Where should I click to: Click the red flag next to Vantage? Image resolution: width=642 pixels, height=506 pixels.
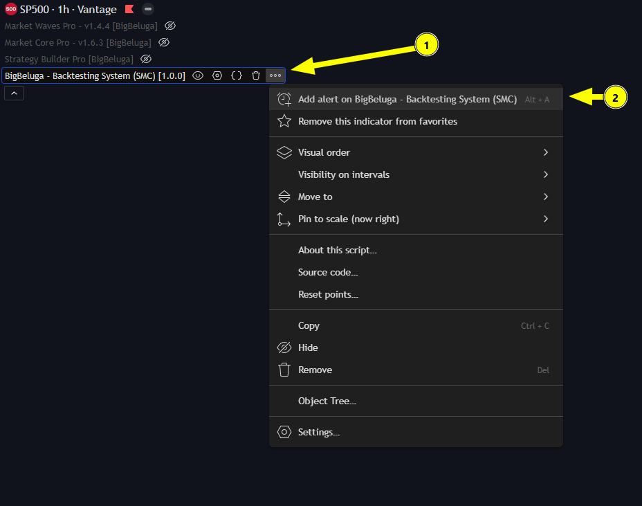(129, 10)
